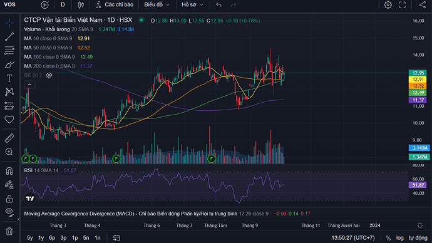The width and height of the screenshot is (432, 243).
Task: Switch to 1y time range
Action: pos(41,238)
